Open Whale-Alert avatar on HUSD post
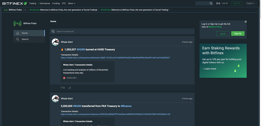 55,42
